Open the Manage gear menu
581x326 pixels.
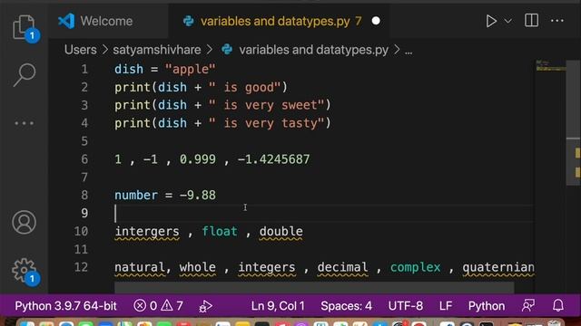pyautogui.click(x=25, y=270)
